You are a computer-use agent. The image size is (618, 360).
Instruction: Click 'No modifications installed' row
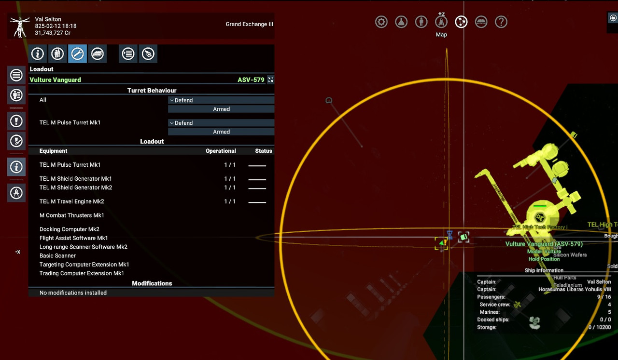(151, 293)
